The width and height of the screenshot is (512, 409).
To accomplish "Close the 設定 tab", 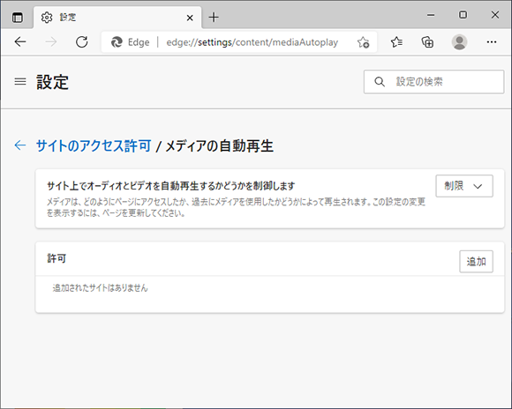I will [190, 18].
